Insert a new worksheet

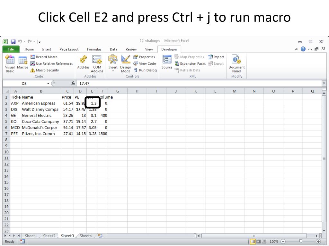coord(100,236)
